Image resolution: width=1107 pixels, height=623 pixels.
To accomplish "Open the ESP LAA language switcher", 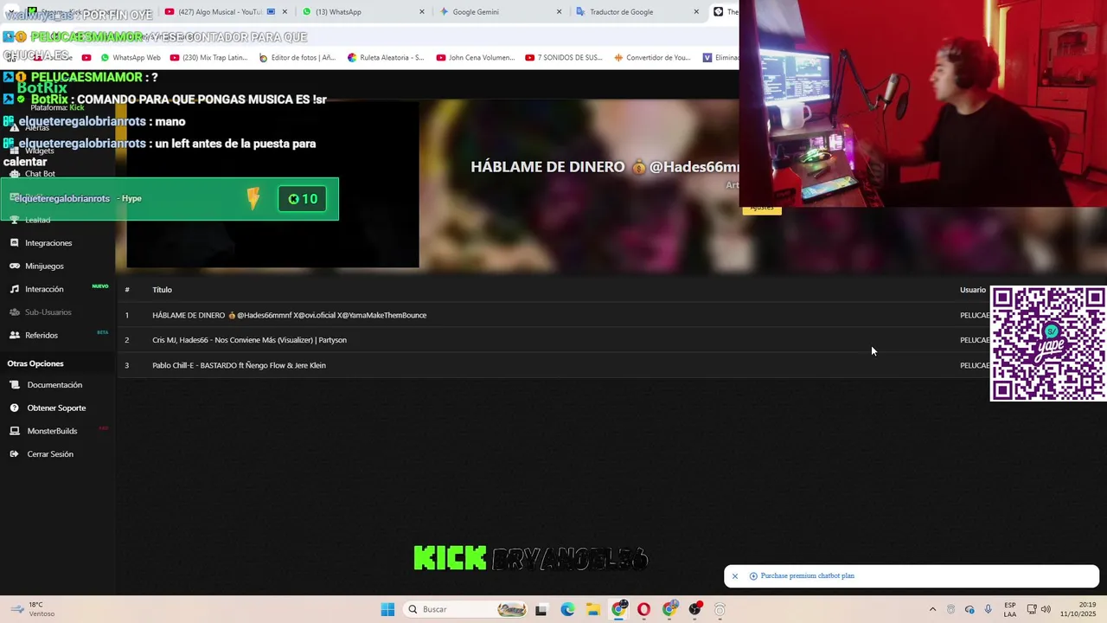I will (1010, 609).
